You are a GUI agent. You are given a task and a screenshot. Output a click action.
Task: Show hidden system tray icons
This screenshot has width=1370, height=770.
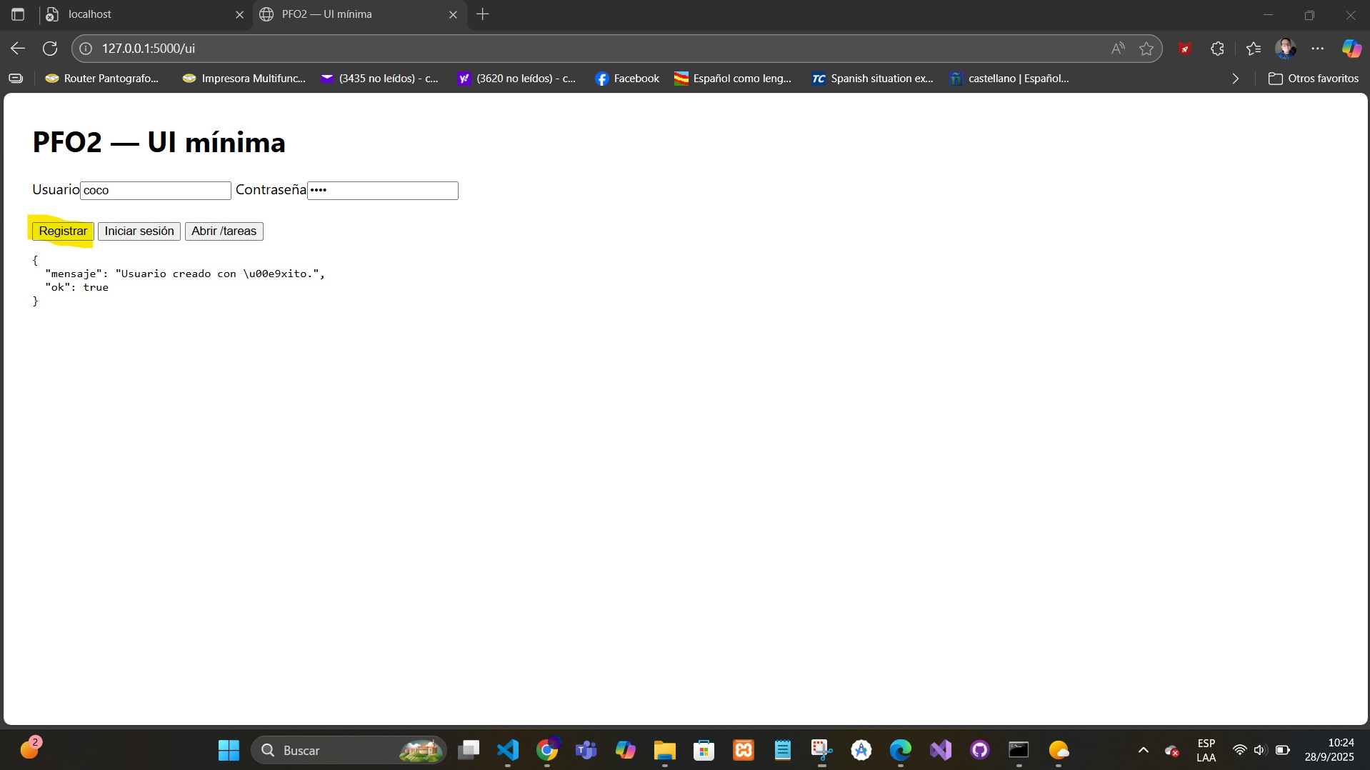coord(1143,750)
